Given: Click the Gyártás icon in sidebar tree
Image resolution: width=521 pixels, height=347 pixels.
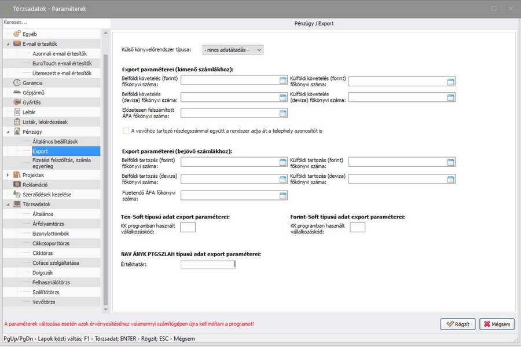Looking at the screenshot, I should click(17, 103).
